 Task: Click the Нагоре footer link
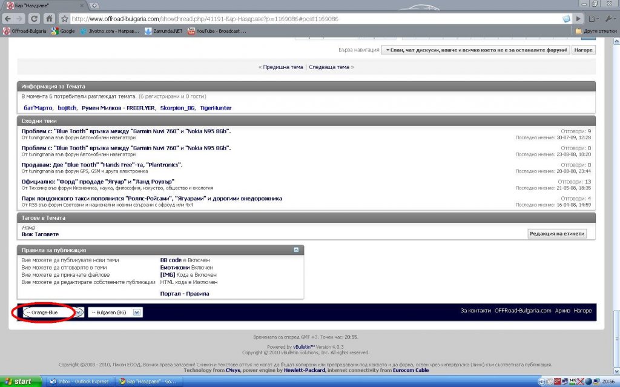[x=582, y=311]
